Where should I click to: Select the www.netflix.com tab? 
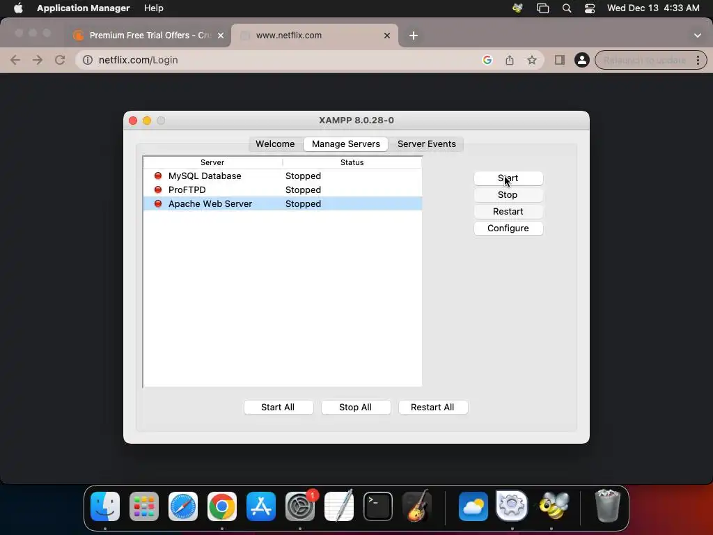315,36
